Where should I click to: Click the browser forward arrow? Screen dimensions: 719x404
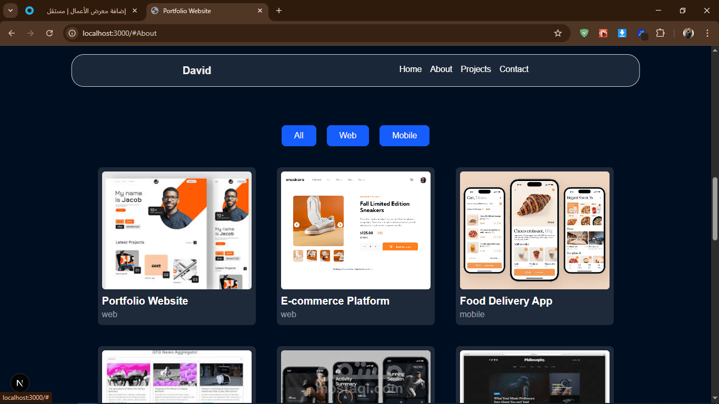pyautogui.click(x=31, y=33)
